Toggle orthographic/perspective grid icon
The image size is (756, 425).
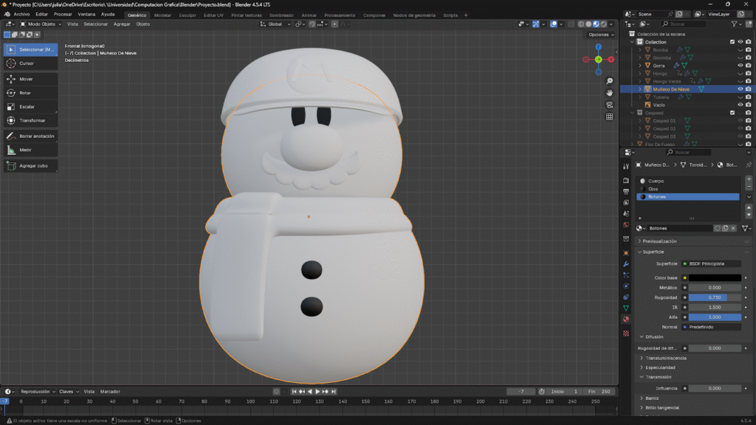point(610,117)
